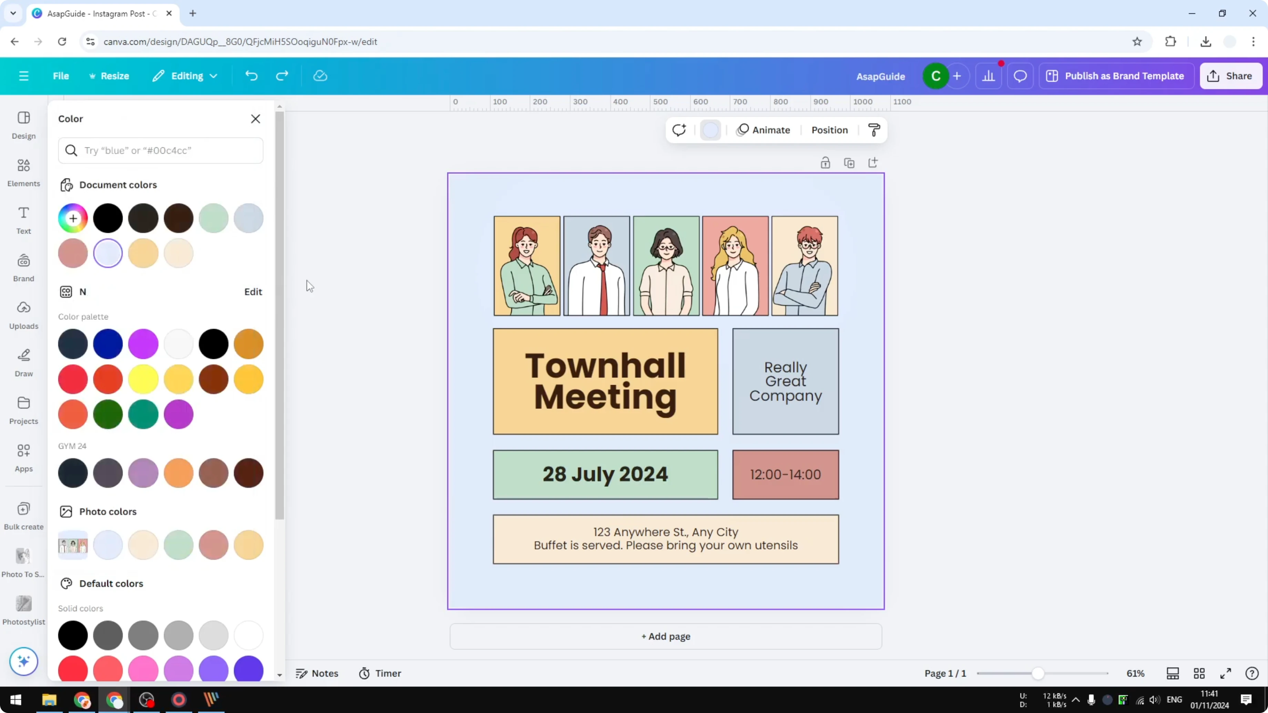Select the white default solid color

tap(248, 635)
